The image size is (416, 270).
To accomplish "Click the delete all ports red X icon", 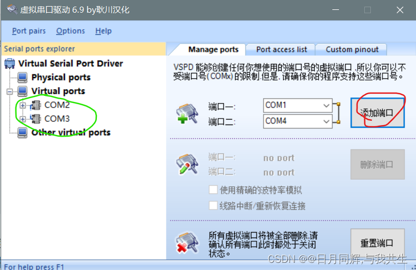I will [x=187, y=242].
